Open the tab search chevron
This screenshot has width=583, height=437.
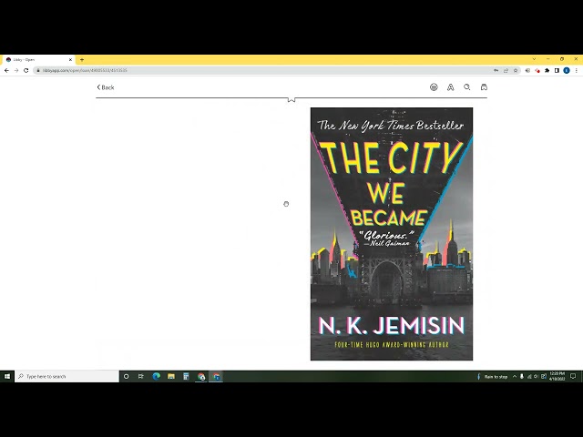point(535,59)
